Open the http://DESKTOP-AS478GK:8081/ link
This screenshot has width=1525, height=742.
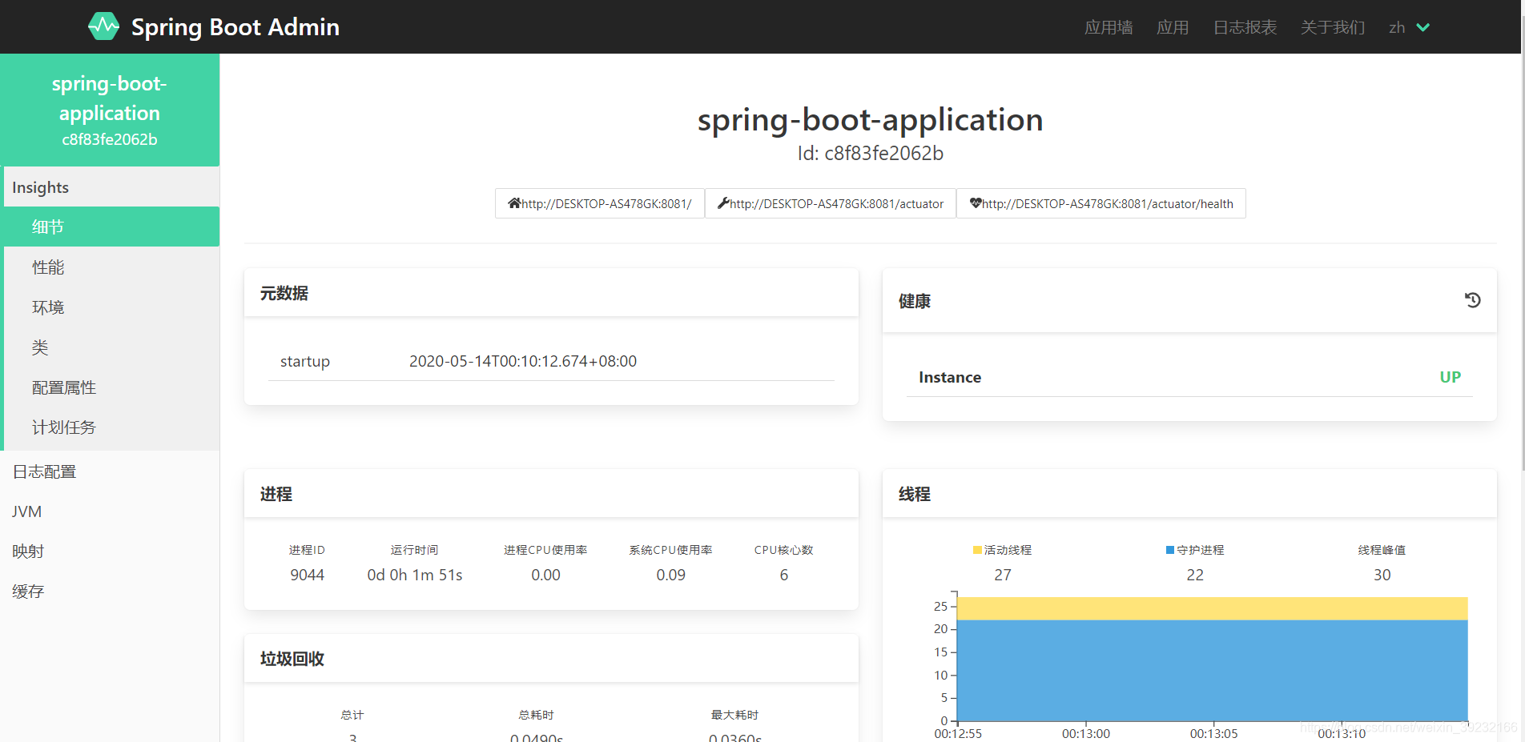(x=600, y=203)
